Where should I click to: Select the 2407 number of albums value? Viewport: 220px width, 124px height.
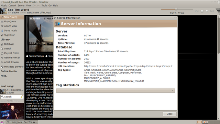pos(87,59)
